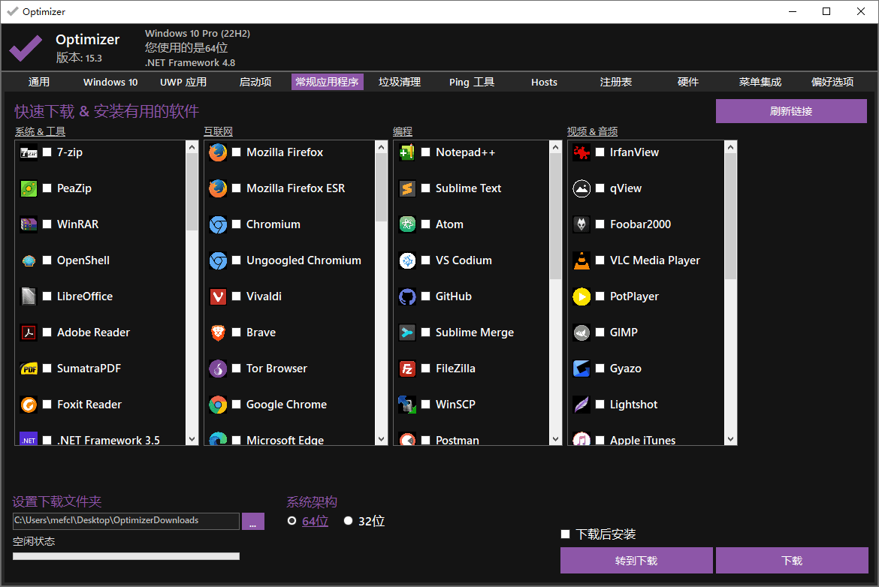Open the 注册表 tab

click(616, 82)
